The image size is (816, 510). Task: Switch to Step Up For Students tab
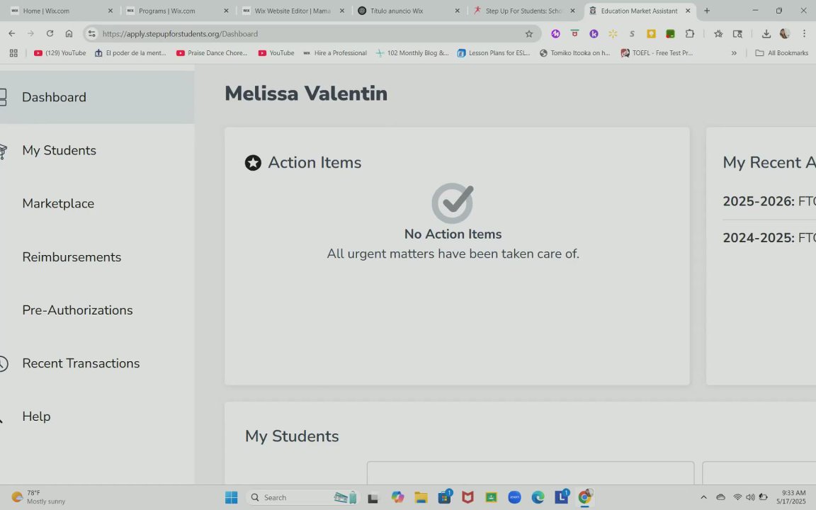pos(523,11)
